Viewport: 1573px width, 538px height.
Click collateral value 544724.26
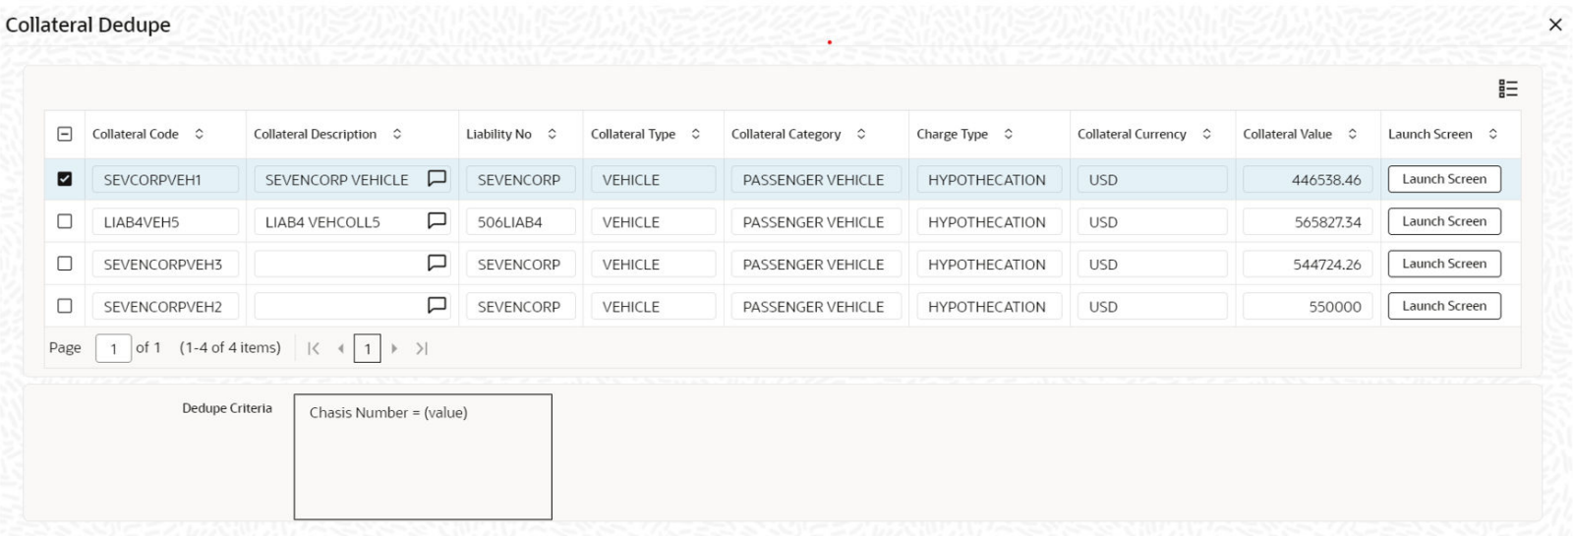click(1308, 264)
